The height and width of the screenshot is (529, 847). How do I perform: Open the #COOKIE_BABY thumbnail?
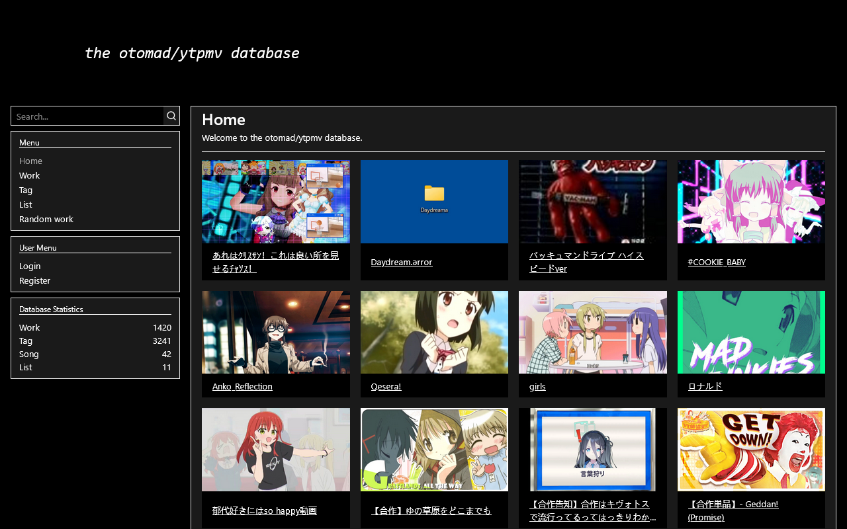[751, 202]
